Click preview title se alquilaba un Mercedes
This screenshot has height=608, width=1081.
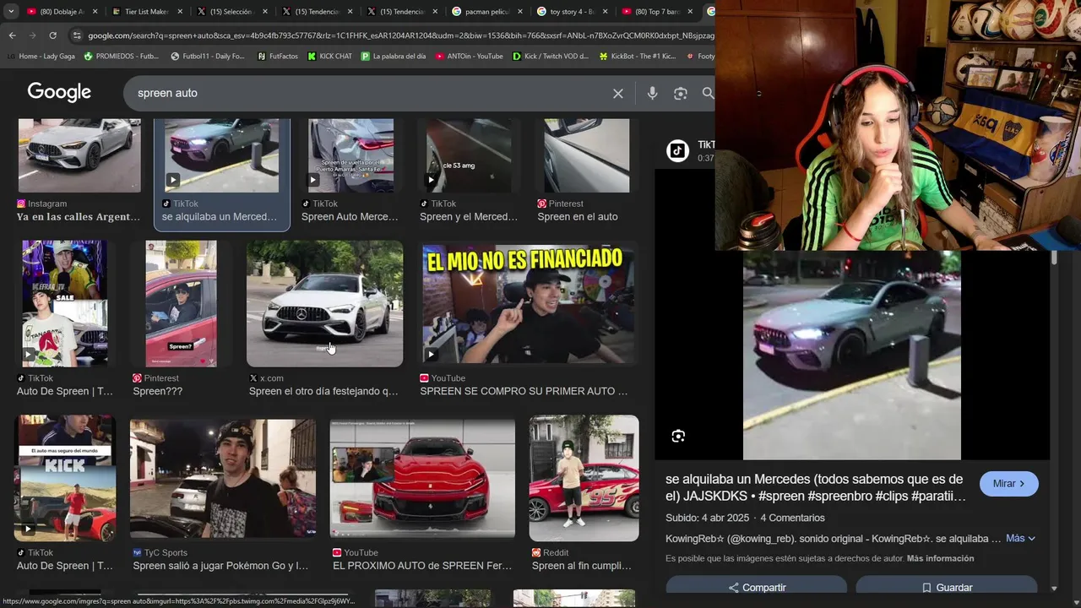[x=814, y=487]
